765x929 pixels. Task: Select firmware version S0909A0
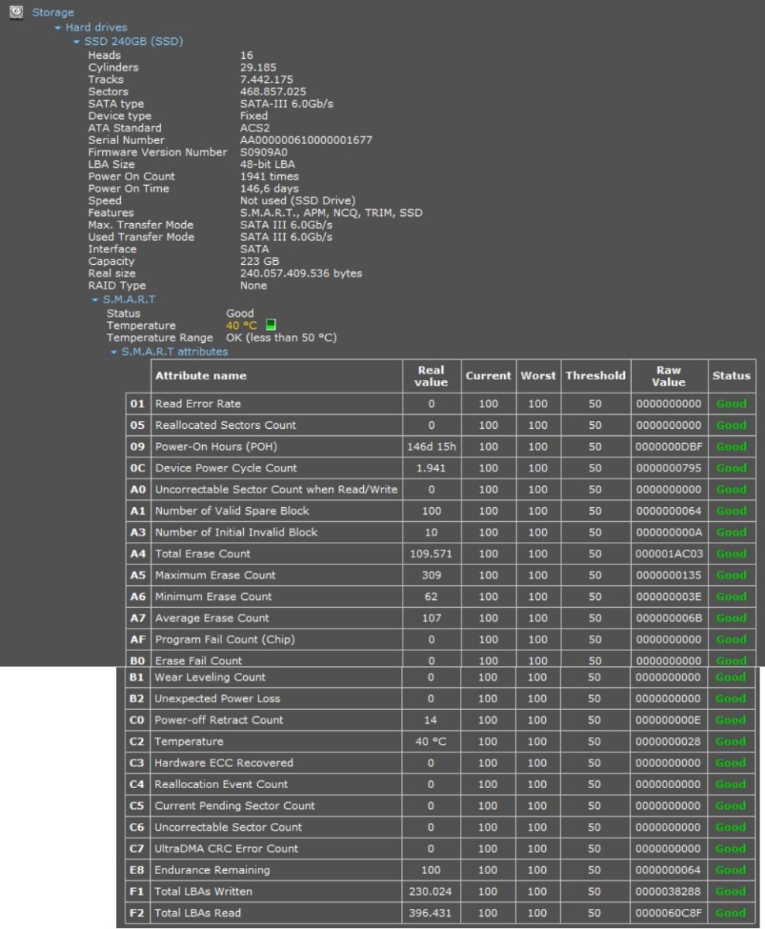[x=263, y=153]
